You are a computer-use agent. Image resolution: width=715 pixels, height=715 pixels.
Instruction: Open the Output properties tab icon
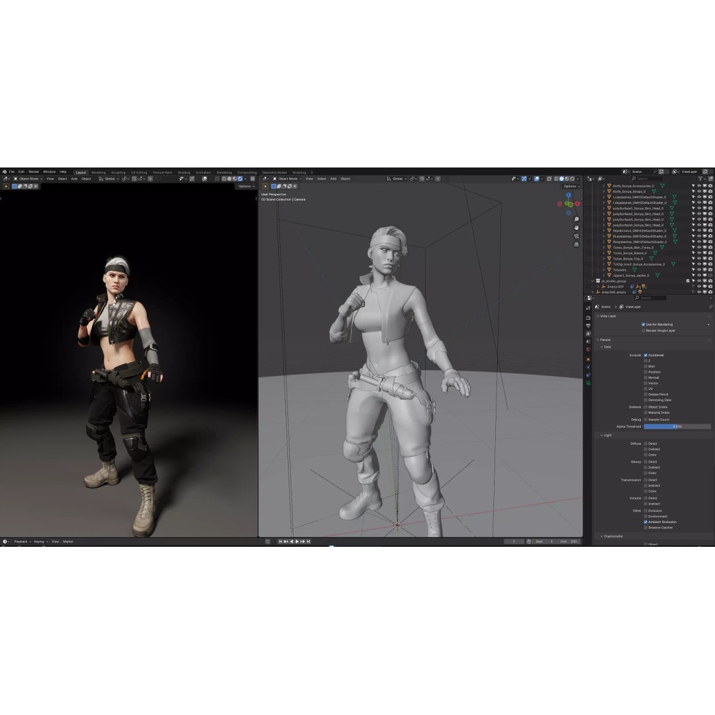(589, 326)
